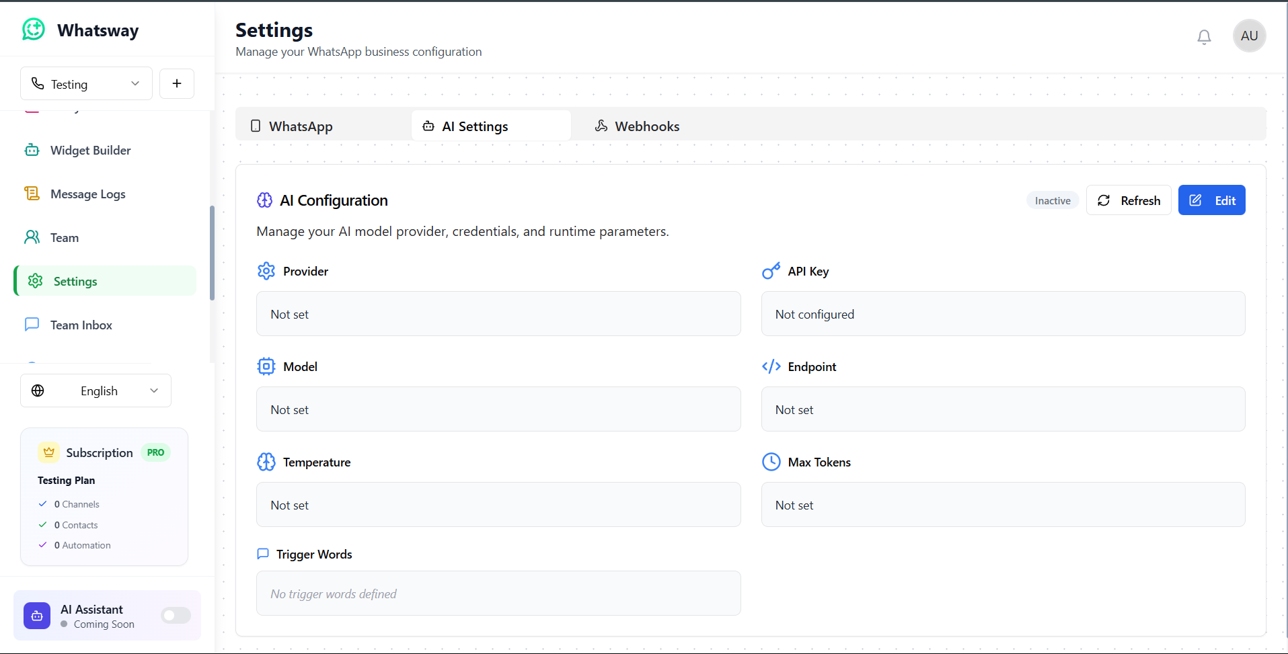Expand the Testing channel dropdown
Screen dimensions: 1288x654
click(86, 84)
